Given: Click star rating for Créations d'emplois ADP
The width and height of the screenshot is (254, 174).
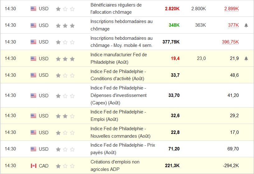Looking at the screenshot, I should [65, 166].
